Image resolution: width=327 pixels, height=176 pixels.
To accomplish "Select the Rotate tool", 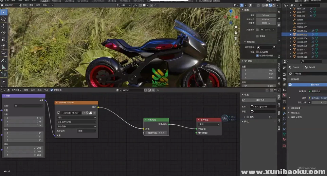I will [3, 33].
